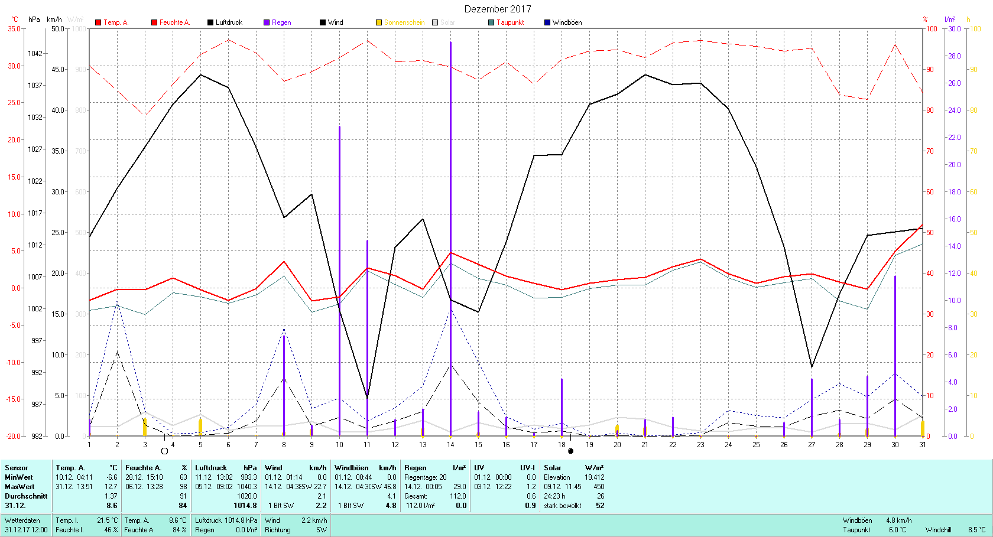993x537 pixels.
Task: Click the "21.5 °C" indoor temperature value
Action: (x=108, y=520)
